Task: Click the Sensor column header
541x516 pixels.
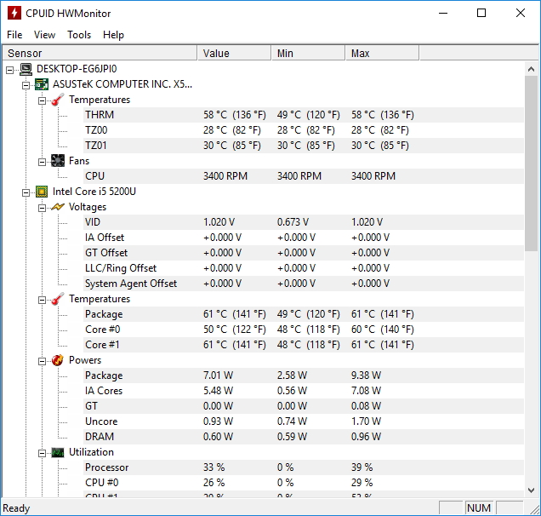Action: point(100,53)
